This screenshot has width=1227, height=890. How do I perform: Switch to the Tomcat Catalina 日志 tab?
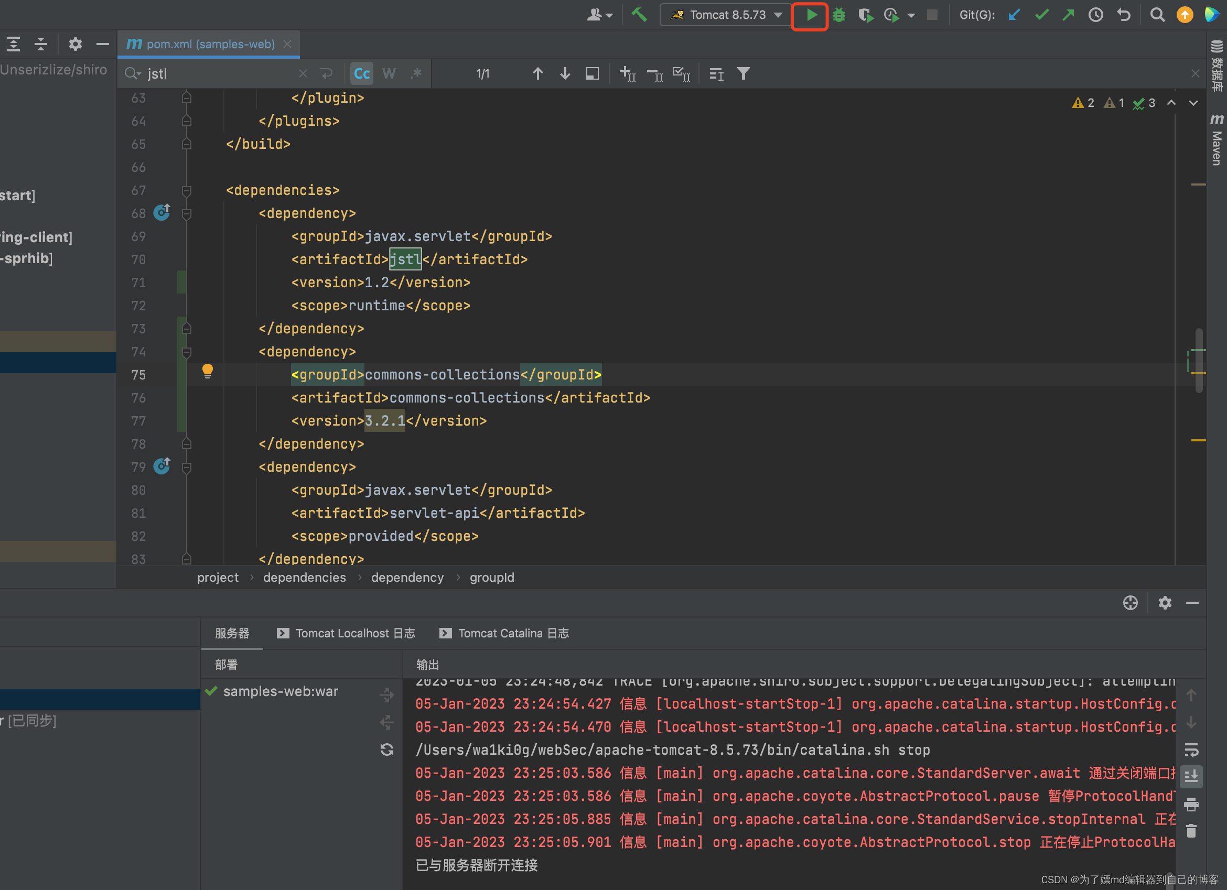(504, 633)
